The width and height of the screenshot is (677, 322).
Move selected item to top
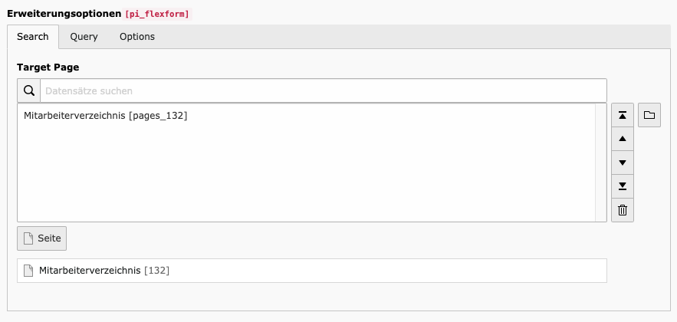[623, 115]
